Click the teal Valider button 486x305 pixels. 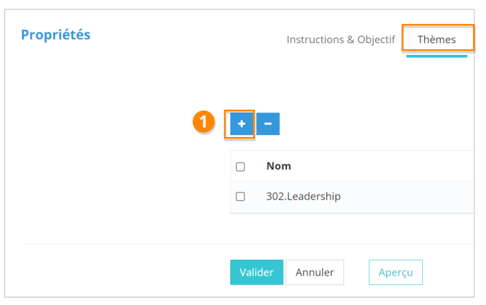point(256,272)
